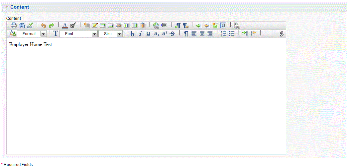Click the pilcrow paragraph icon
The width and height of the screenshot is (347, 166).
click(186, 34)
